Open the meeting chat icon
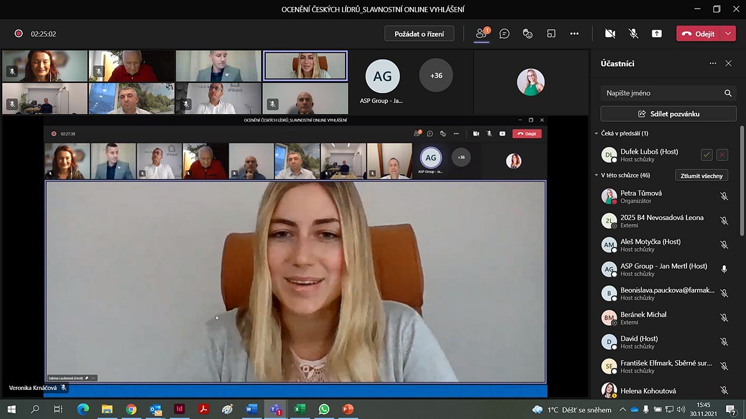This screenshot has height=419, width=746. (x=505, y=34)
